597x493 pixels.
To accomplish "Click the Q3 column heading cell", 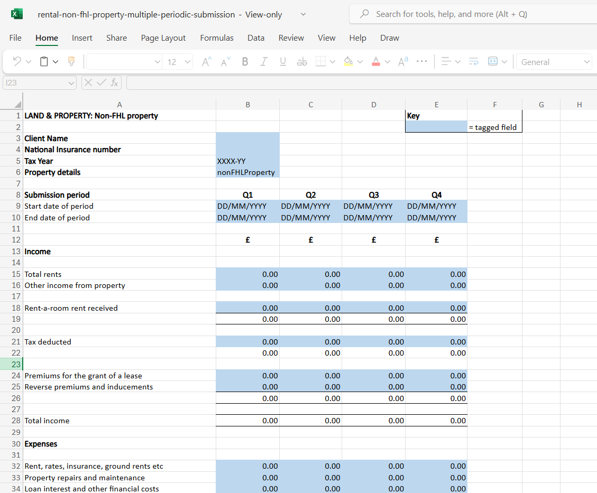I will click(x=373, y=195).
